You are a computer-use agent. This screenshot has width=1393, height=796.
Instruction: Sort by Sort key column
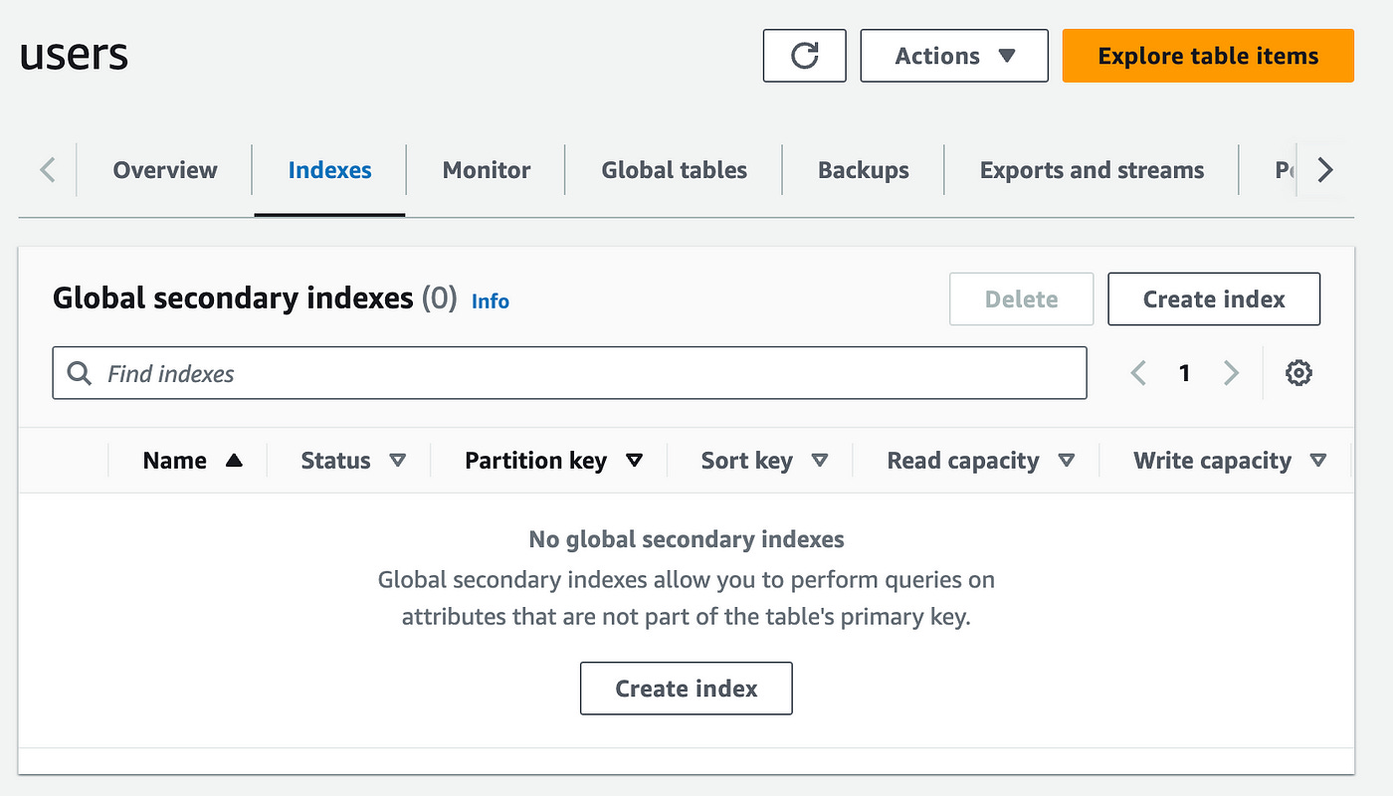point(820,461)
